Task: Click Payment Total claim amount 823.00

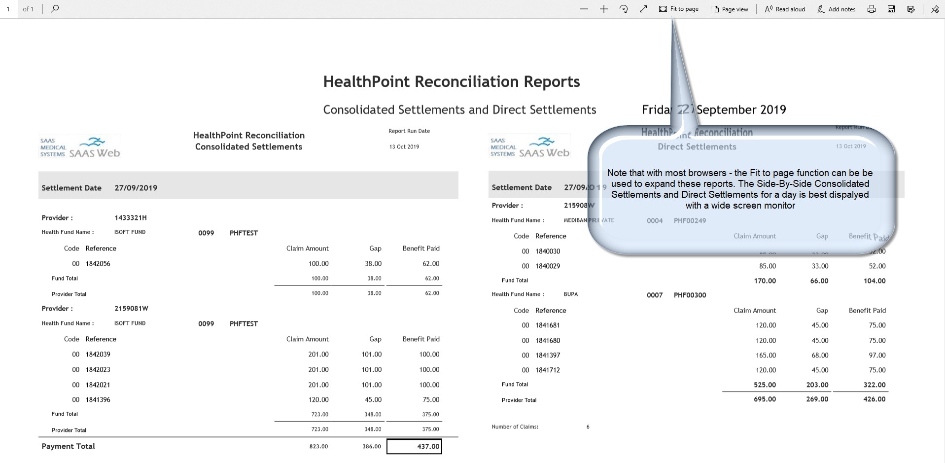Action: (x=318, y=446)
